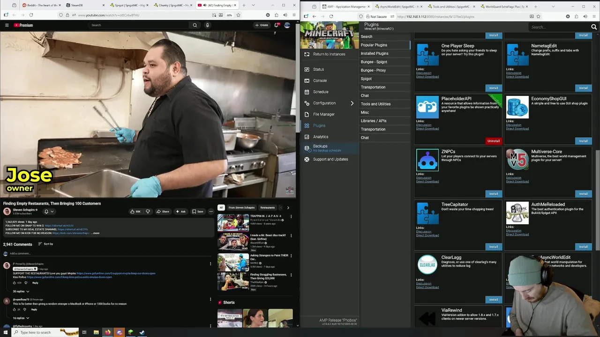Expand the 16 replies thread
The image size is (600, 337).
click(x=21, y=318)
